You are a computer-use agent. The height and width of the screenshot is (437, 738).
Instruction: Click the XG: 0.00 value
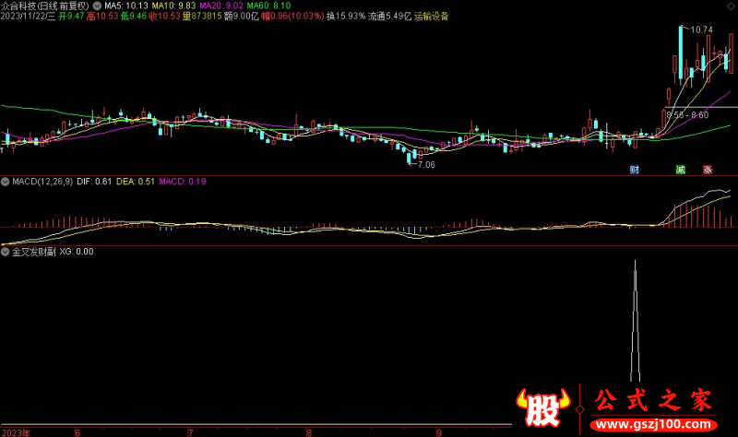click(x=77, y=252)
